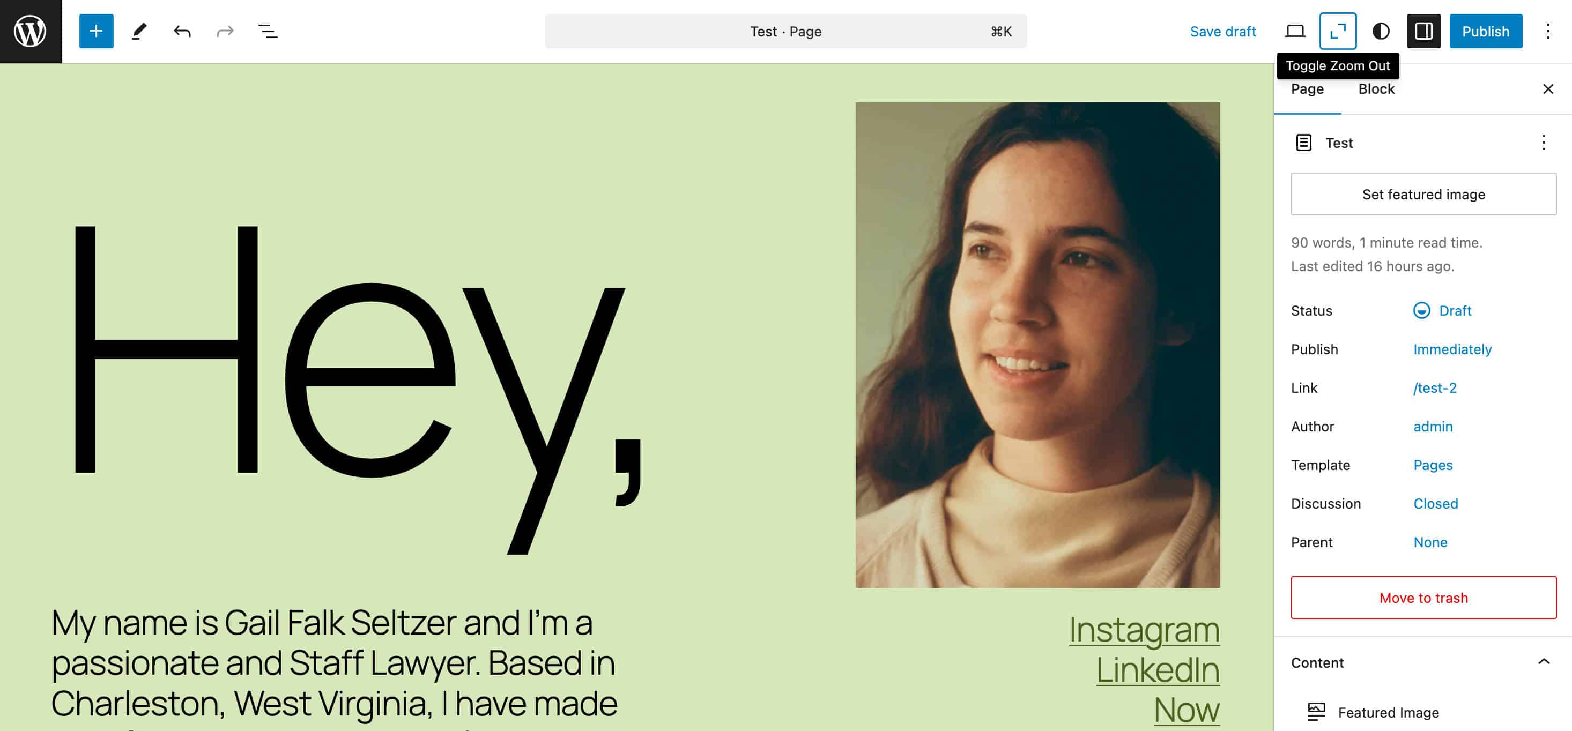Select the Page tab
Image resolution: width=1572 pixels, height=731 pixels.
point(1307,88)
